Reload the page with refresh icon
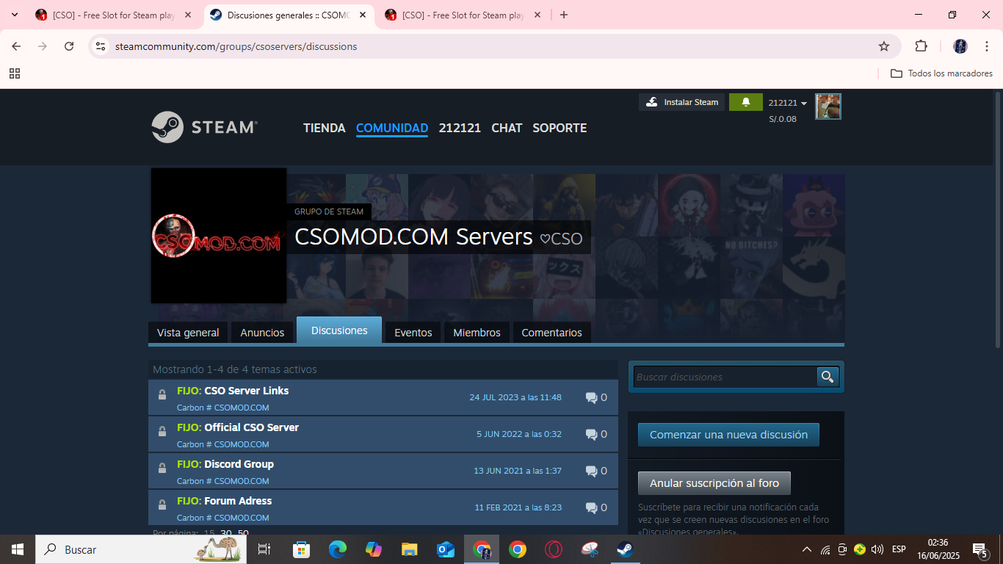1003x564 pixels. [x=69, y=46]
